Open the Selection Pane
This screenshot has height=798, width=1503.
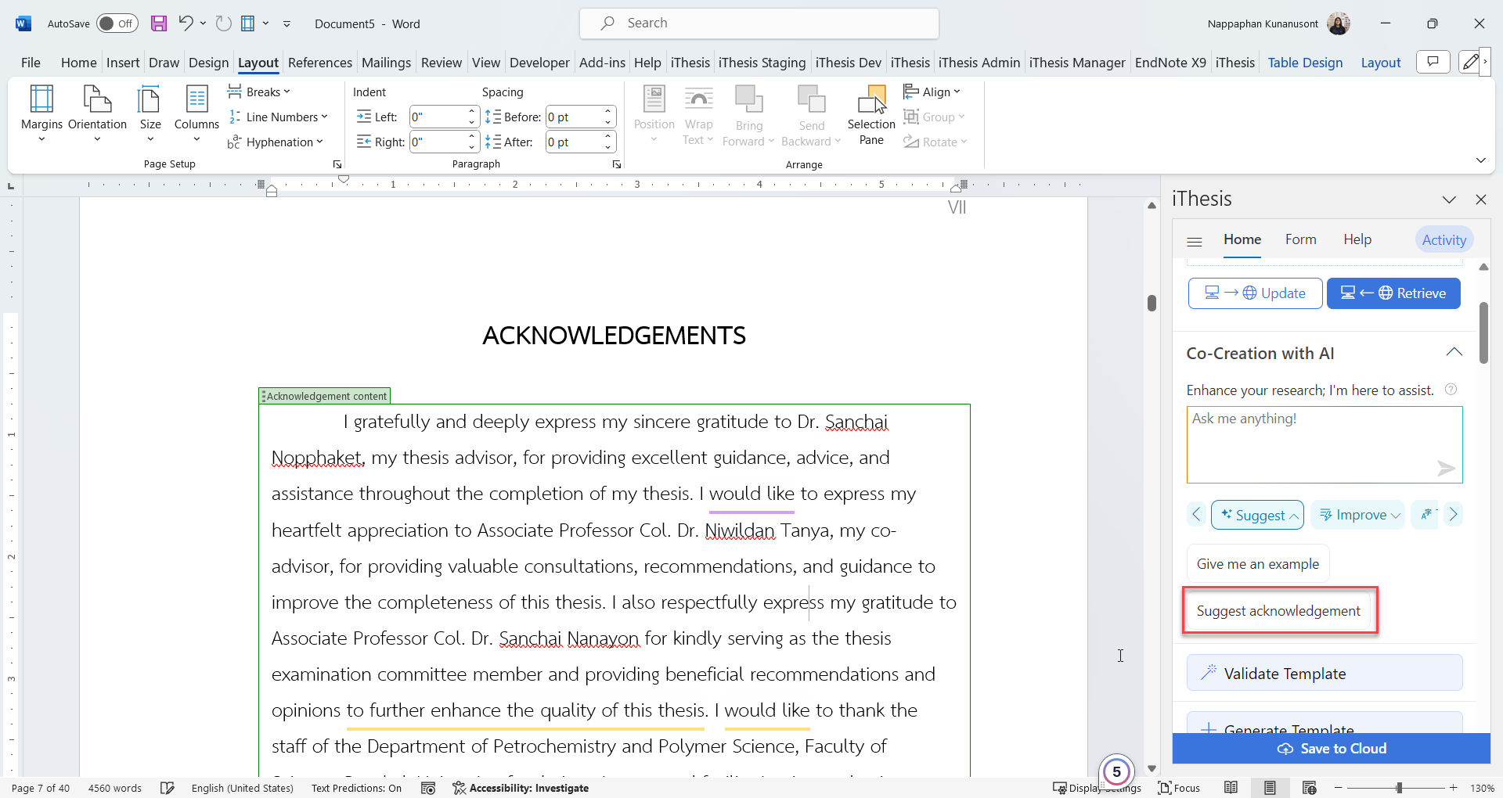[871, 116]
